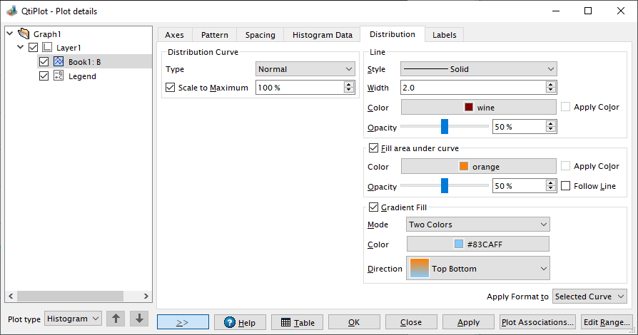Expand the Gradient Fill Direction dropdown

tap(478, 268)
